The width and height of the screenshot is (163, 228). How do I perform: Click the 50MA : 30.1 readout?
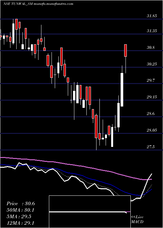(20, 210)
